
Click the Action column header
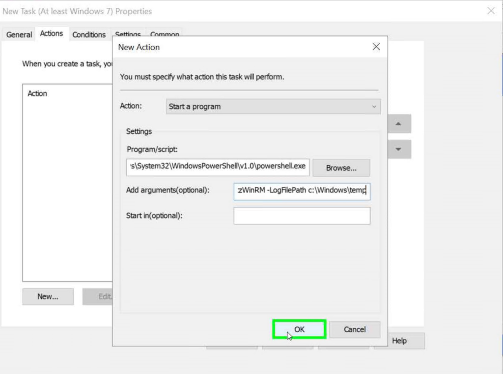[37, 93]
